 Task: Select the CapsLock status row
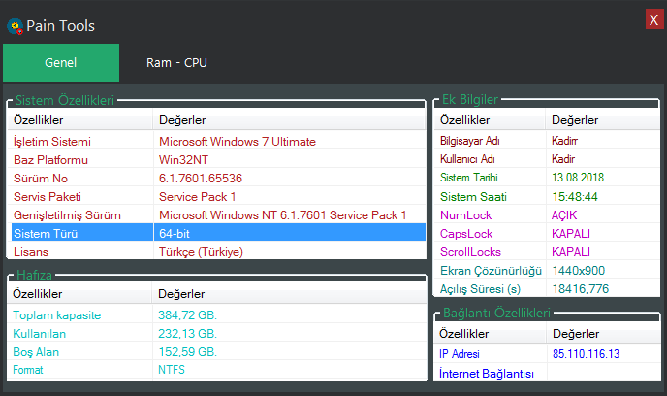click(x=547, y=233)
